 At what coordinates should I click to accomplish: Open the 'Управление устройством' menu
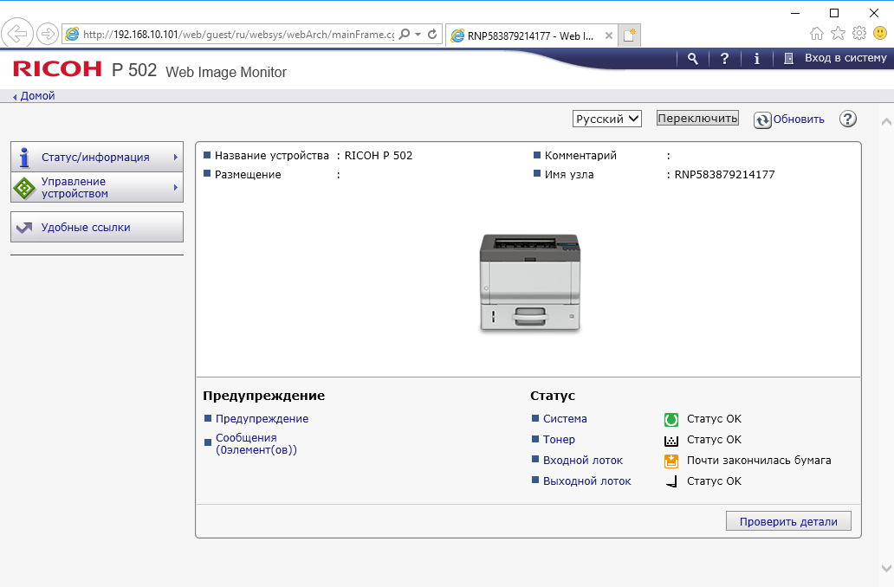[x=97, y=187]
